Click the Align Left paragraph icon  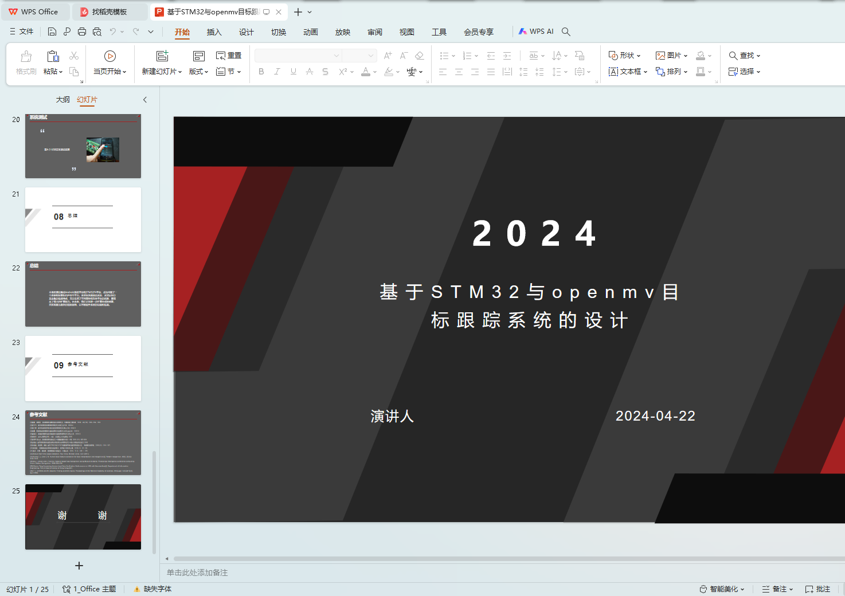443,72
